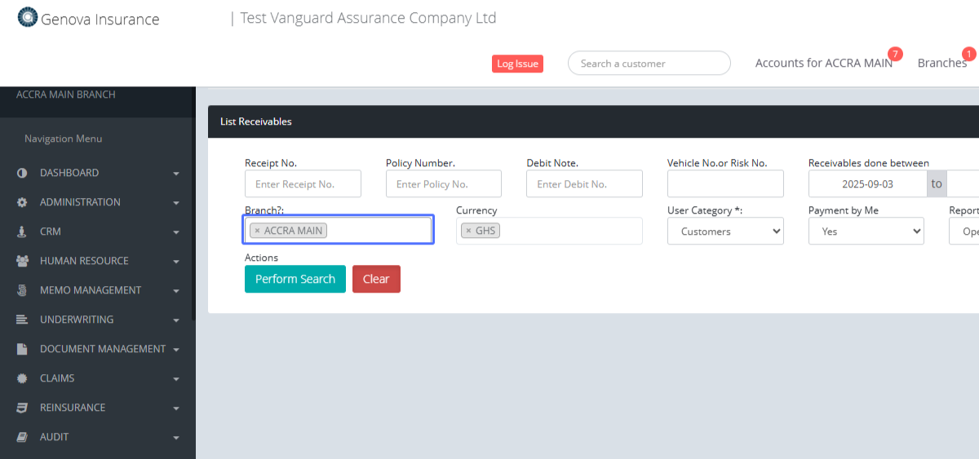
Task: Click the Log Issue button
Action: 517,64
